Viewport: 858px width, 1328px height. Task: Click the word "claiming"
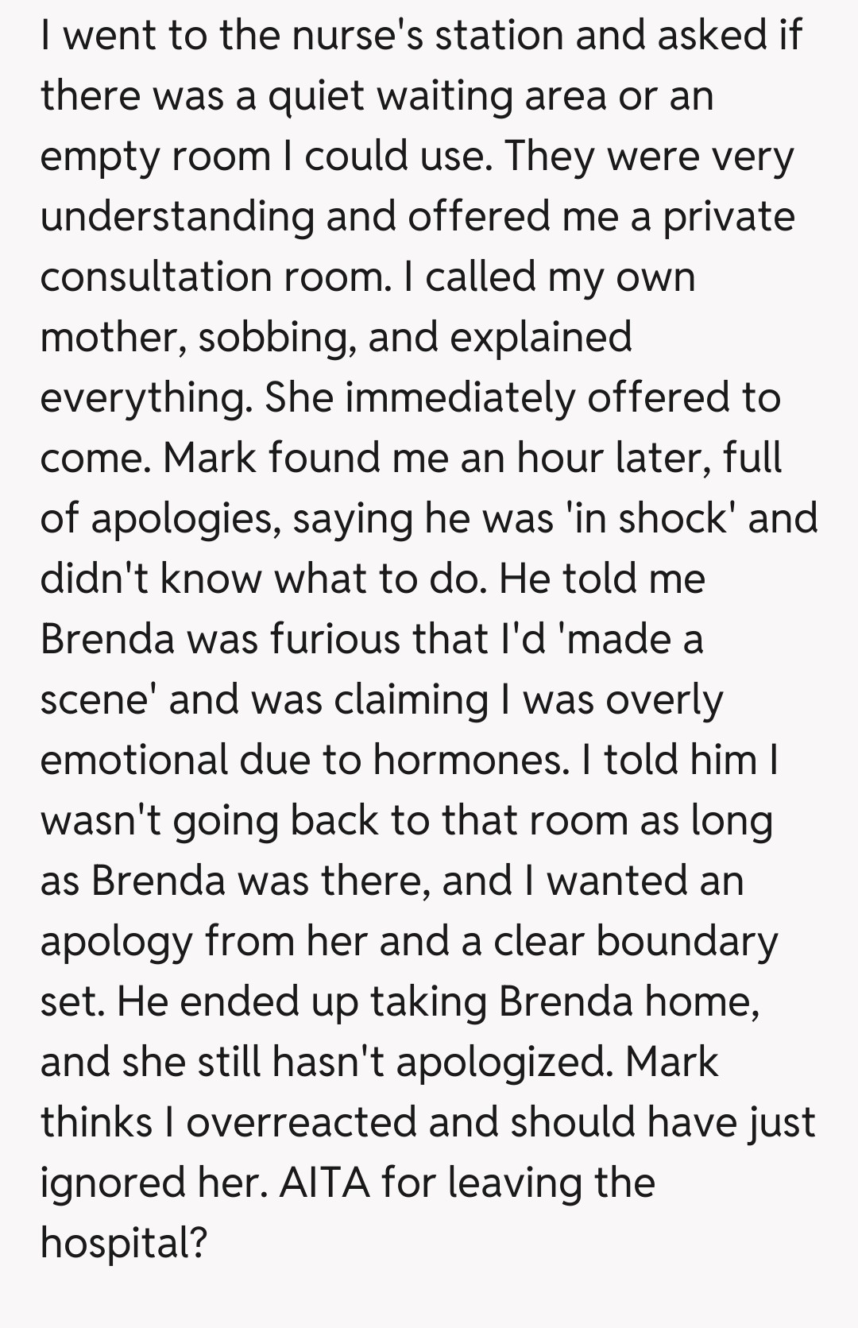pyautogui.click(x=411, y=699)
